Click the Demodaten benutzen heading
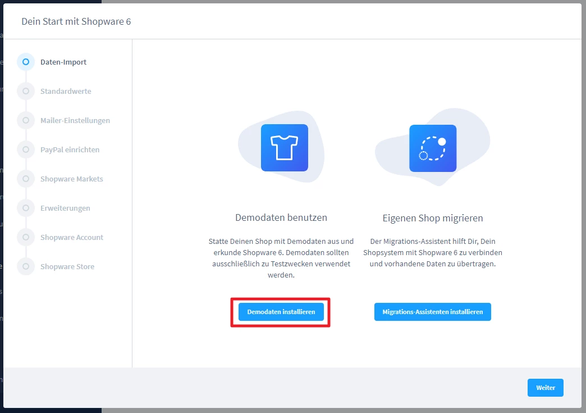Viewport: 586px width, 413px height. pos(281,217)
